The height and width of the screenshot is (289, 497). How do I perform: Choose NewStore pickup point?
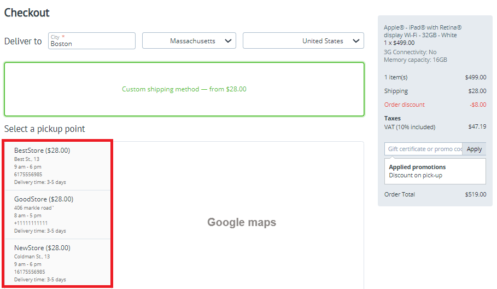(58, 263)
